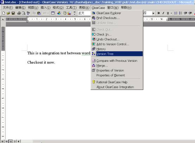Viewport: 195px width, 143px height.
Task: Toggle Underline formatting
Action: coord(168,13)
